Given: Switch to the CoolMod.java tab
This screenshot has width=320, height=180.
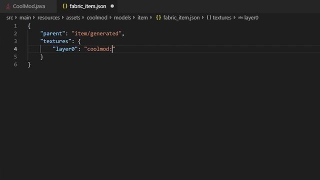Looking at the screenshot, I should [28, 6].
